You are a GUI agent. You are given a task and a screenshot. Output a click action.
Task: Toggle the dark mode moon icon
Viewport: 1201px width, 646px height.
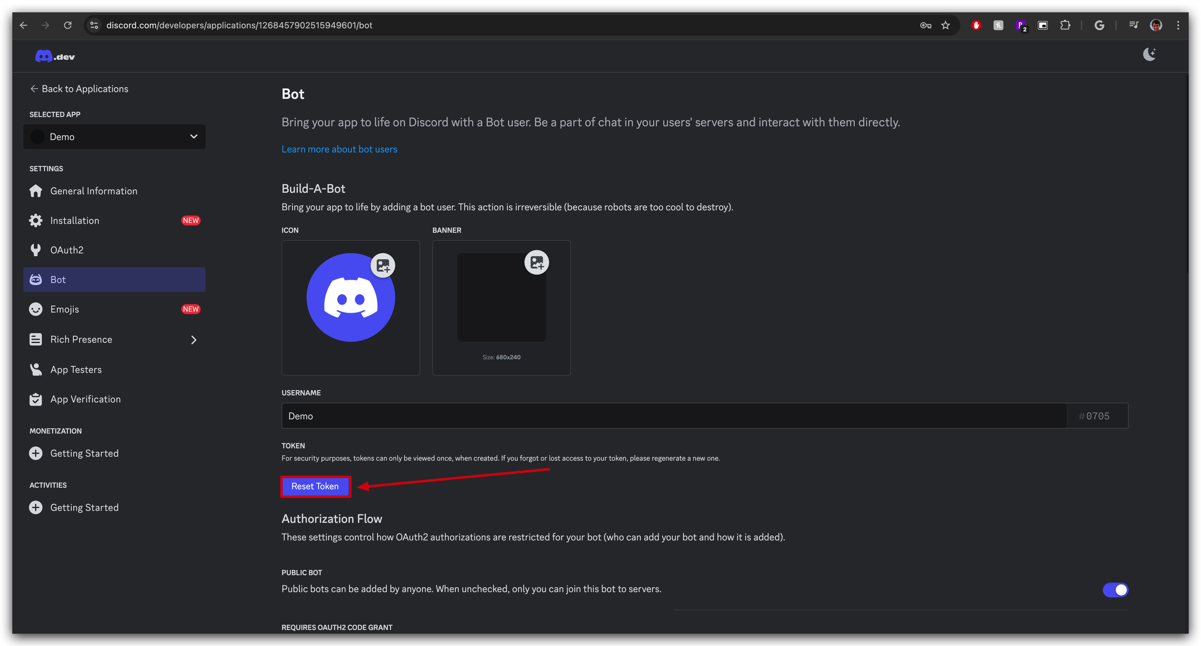(x=1149, y=55)
